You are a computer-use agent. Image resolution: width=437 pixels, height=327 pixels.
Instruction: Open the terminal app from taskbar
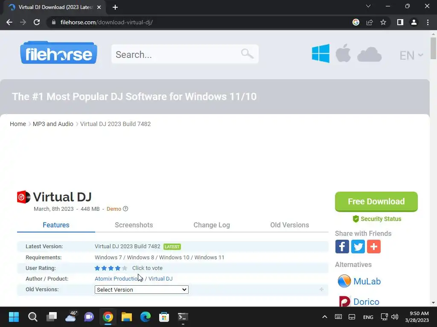click(183, 317)
